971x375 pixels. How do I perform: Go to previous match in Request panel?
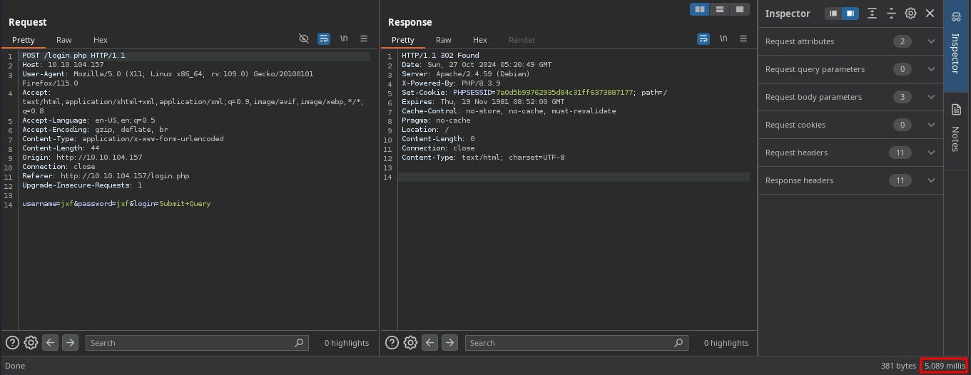pos(51,343)
